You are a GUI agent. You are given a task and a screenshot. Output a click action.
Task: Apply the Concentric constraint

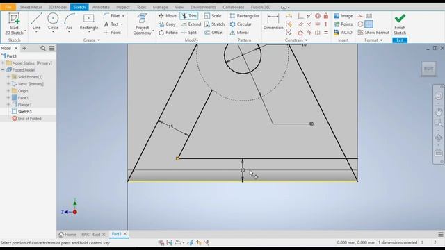point(318,16)
